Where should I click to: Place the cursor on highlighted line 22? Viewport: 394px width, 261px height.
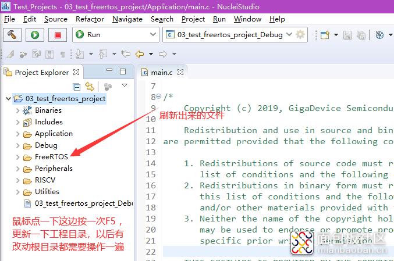pyautogui.click(x=278, y=252)
